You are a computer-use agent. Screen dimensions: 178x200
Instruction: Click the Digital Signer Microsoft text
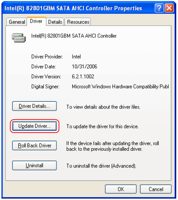tap(120, 87)
